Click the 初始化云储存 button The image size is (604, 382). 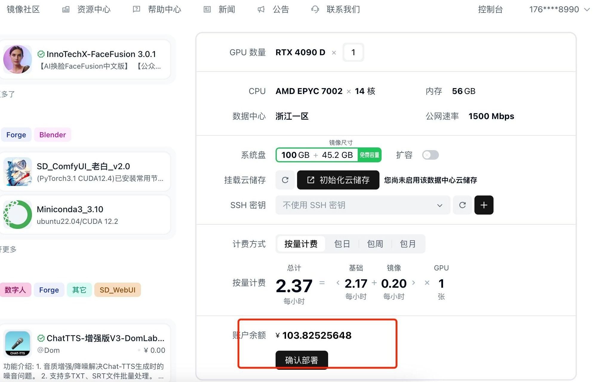click(x=338, y=180)
